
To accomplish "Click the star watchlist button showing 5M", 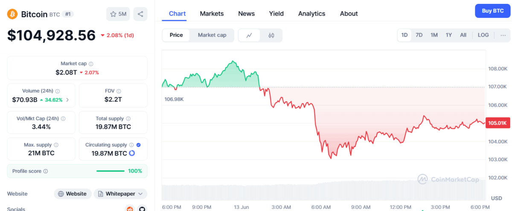I will [118, 14].
